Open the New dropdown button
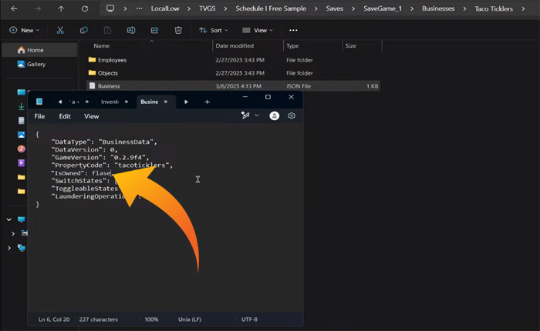The height and width of the screenshot is (331, 540). pyautogui.click(x=25, y=30)
